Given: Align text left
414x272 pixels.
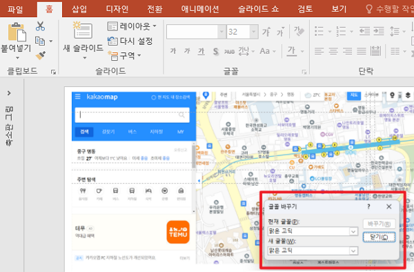Looking at the screenshot, I should pos(319,51).
